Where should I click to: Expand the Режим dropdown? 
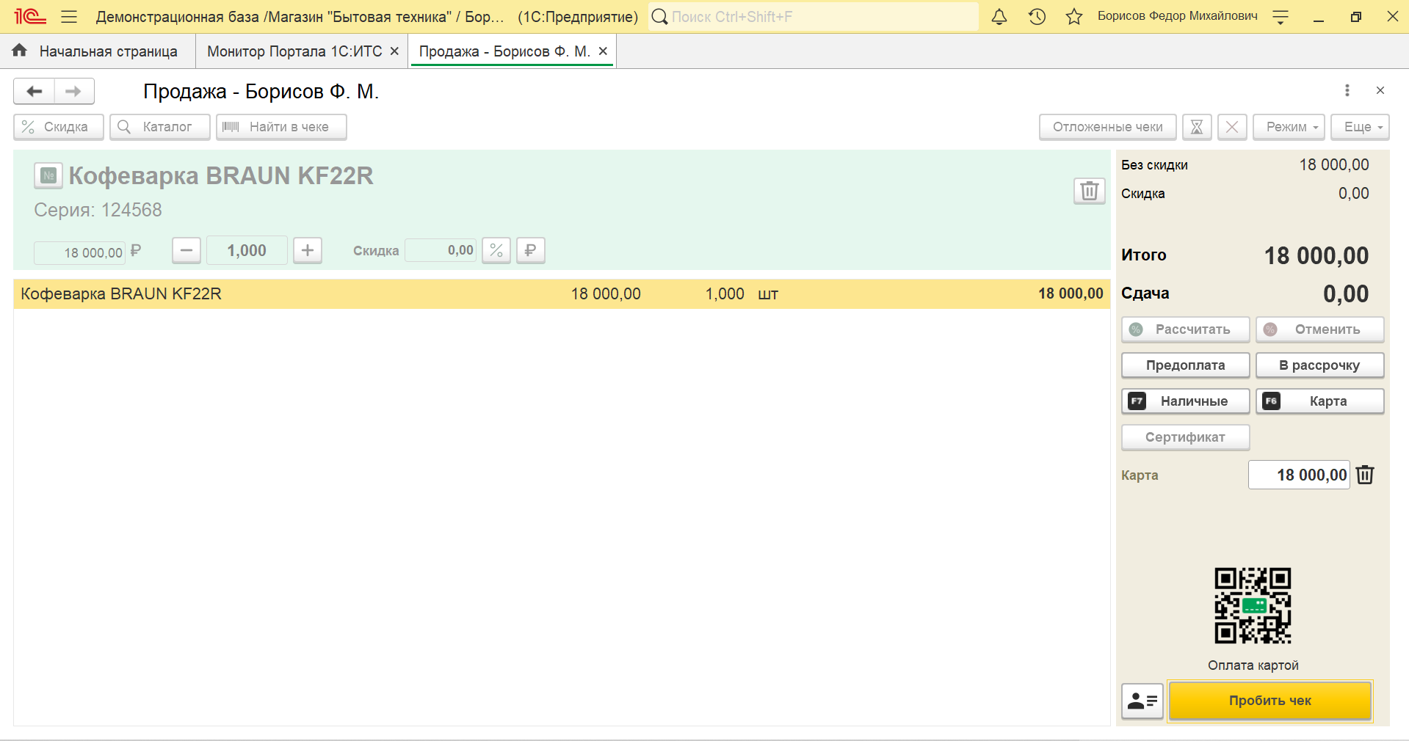coord(1289,127)
